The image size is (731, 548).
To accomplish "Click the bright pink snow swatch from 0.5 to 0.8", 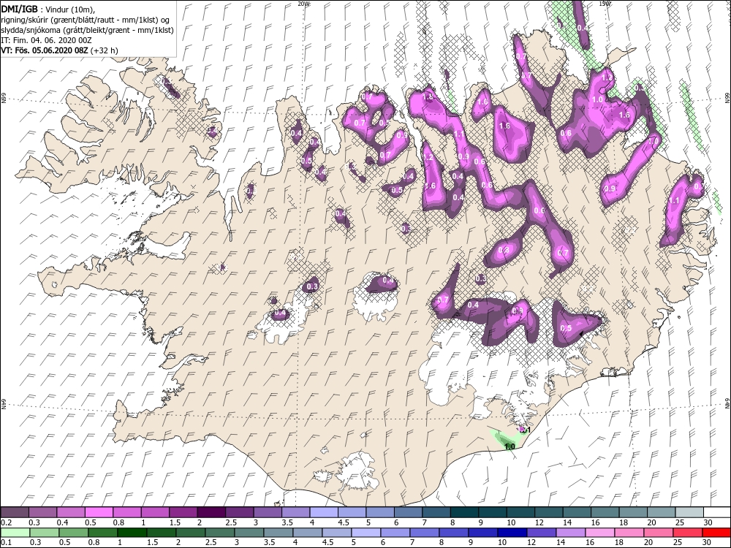I will [x=99, y=511].
